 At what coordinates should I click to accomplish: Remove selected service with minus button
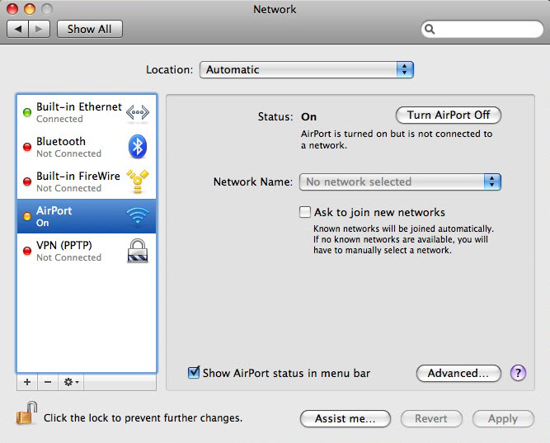coord(47,383)
